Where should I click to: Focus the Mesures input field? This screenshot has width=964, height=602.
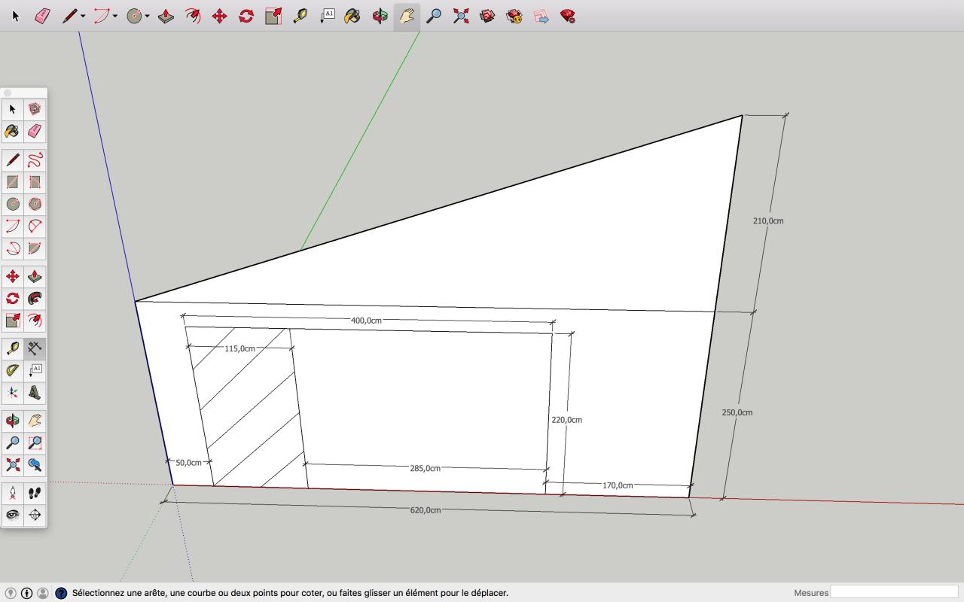pyautogui.click(x=894, y=592)
